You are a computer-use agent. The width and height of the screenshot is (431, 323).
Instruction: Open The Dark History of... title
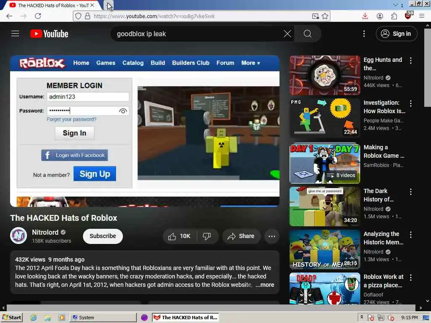coord(378,195)
